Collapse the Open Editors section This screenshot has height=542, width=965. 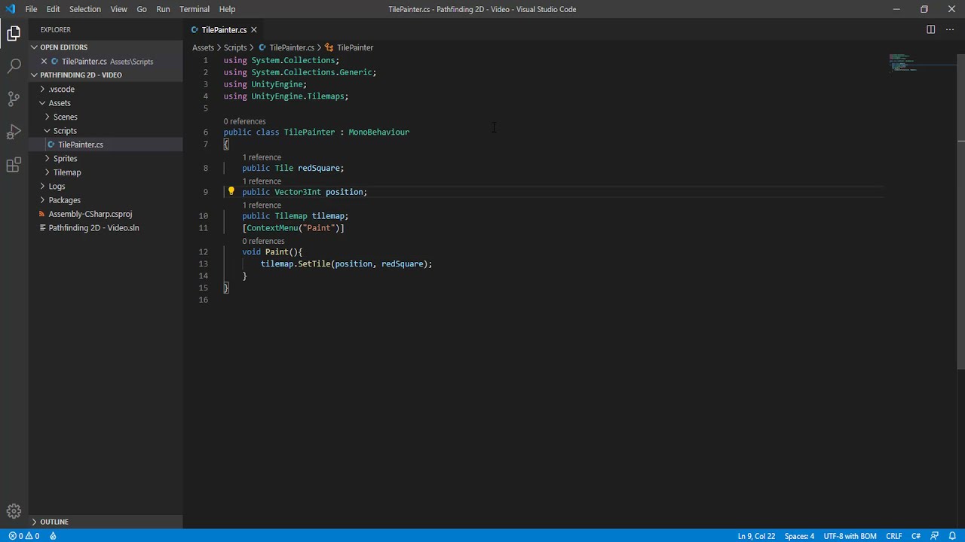[x=63, y=47]
